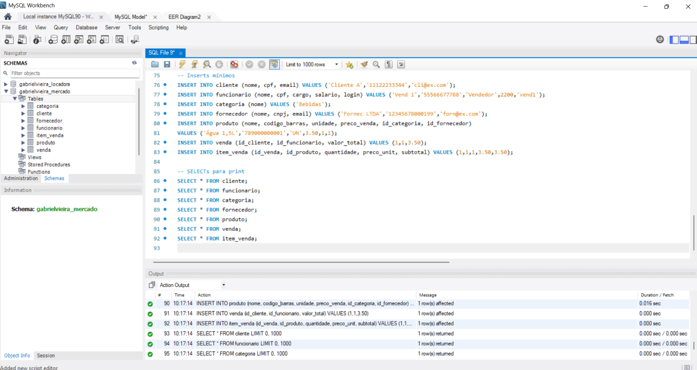The image size is (697, 370).
Task: Create a new schema using database icon
Action: pyautogui.click(x=53, y=40)
